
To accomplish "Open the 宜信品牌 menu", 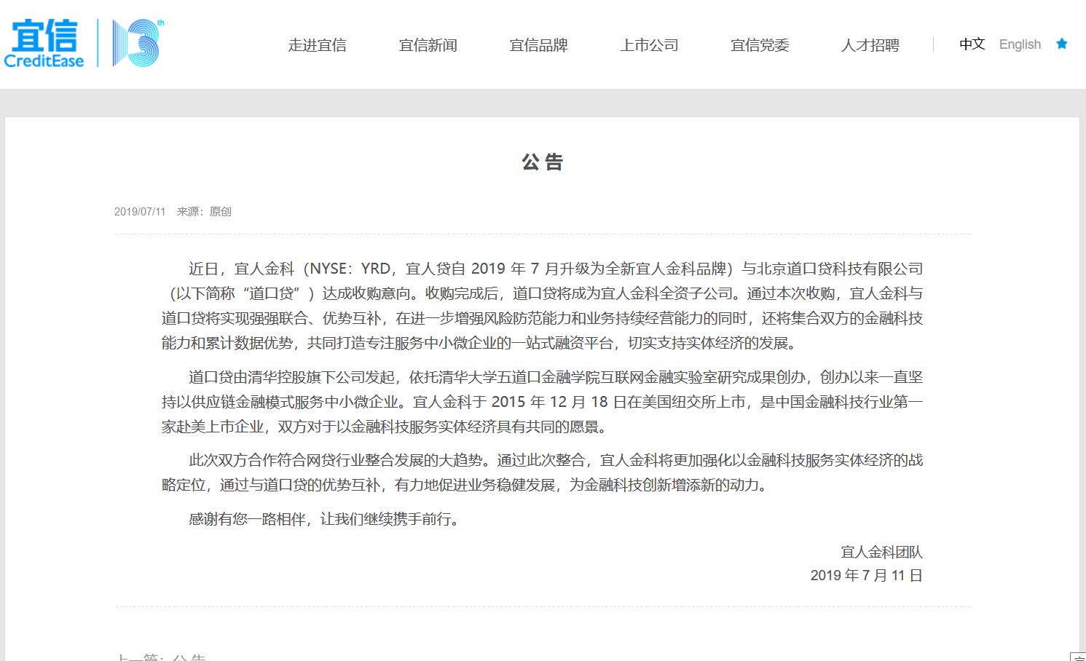I will coord(538,45).
